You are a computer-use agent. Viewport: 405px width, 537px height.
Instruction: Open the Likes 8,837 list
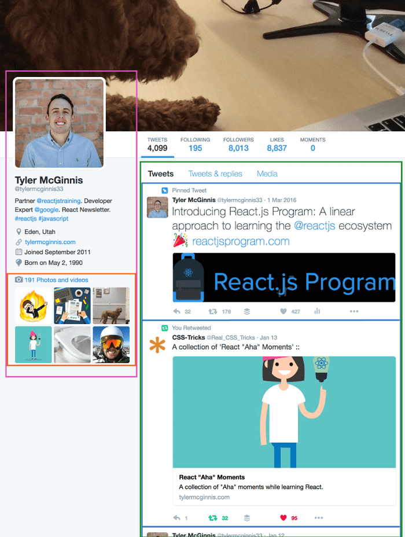pos(277,145)
